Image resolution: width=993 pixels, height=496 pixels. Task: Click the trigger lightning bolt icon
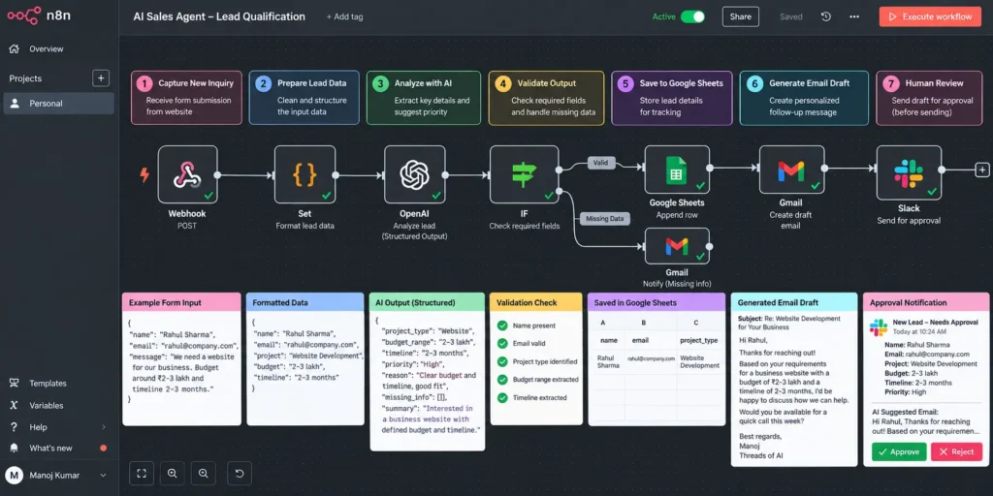tap(144, 174)
